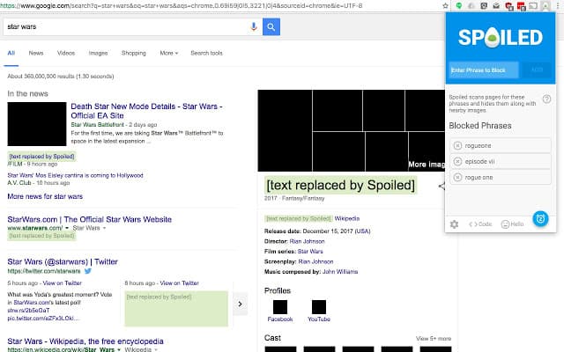The image size is (564, 352).
Task: Delete the 'episode vii' blocked phrase
Action: pyautogui.click(x=457, y=161)
